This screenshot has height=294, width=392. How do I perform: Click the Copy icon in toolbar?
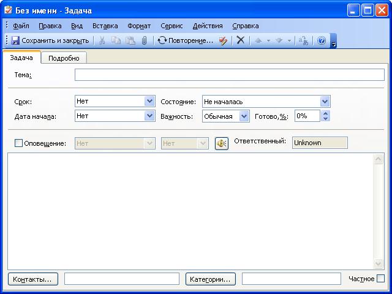pos(116,40)
